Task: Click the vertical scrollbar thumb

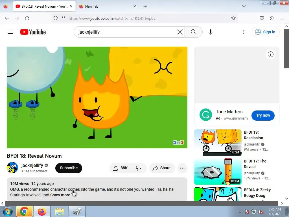Action: point(287,49)
